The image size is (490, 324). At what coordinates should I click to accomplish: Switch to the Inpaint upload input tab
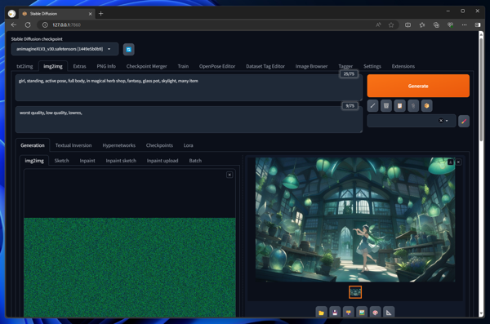(x=163, y=161)
